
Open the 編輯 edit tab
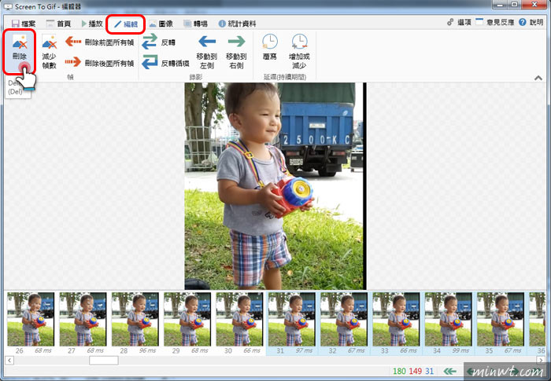126,24
